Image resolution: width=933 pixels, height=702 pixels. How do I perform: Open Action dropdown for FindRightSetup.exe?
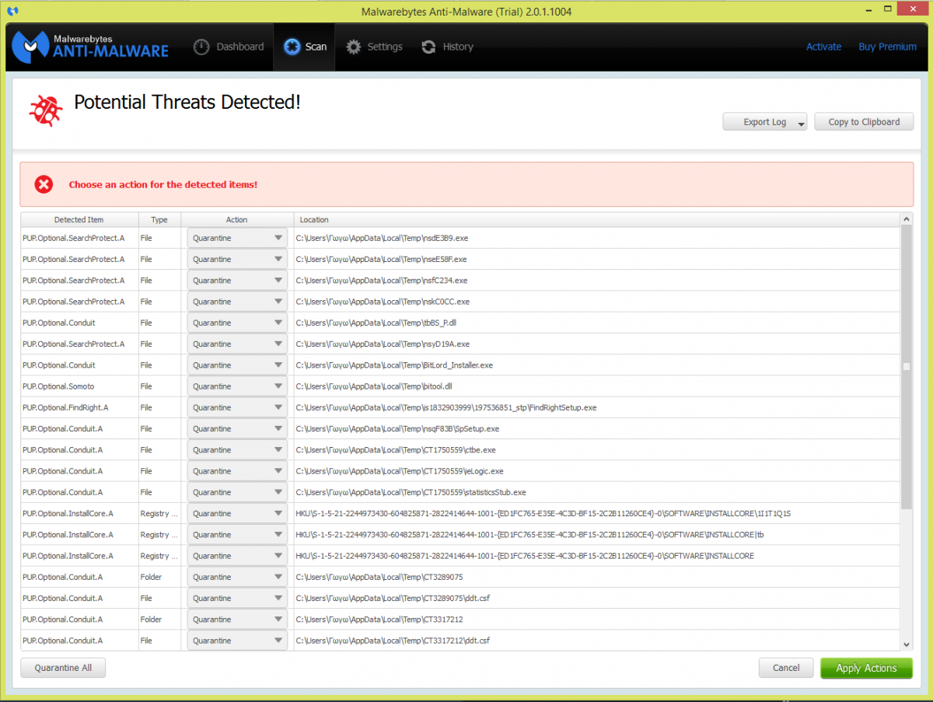pyautogui.click(x=237, y=407)
